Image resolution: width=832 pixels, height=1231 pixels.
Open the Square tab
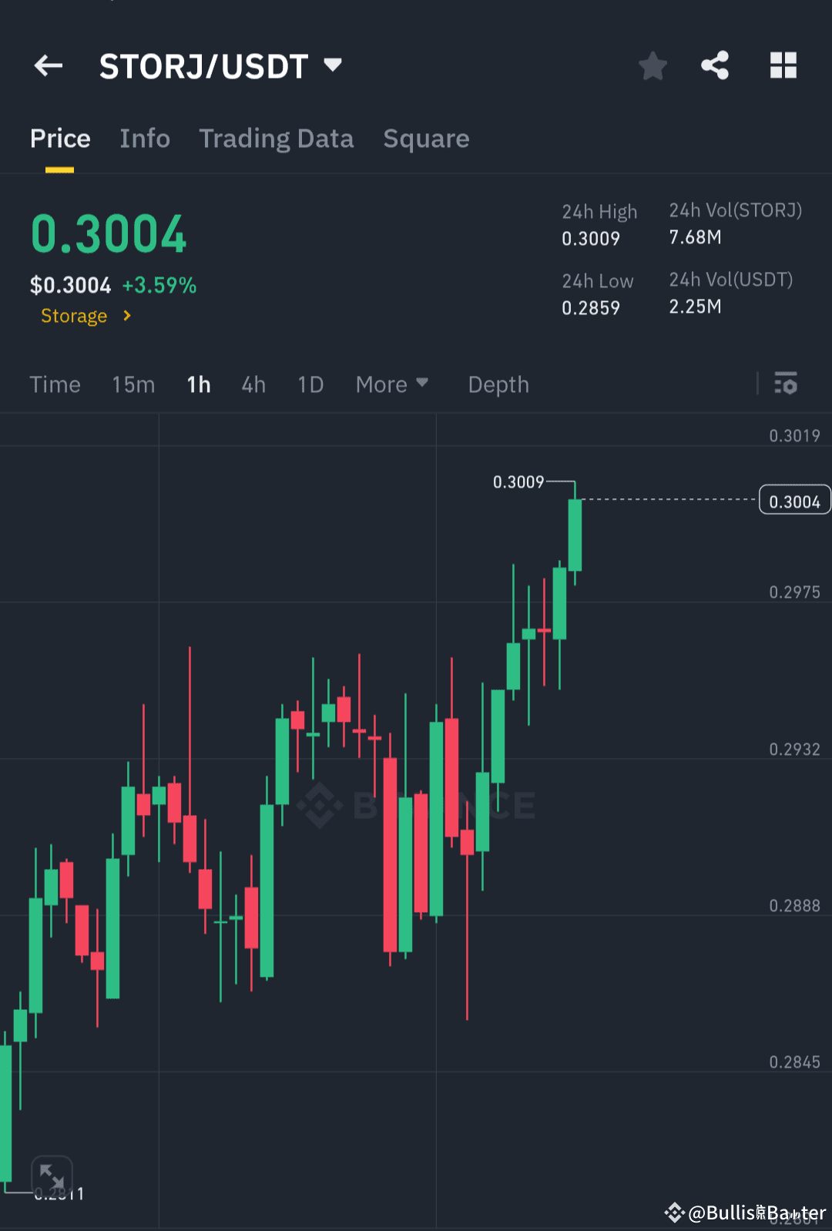[426, 139]
